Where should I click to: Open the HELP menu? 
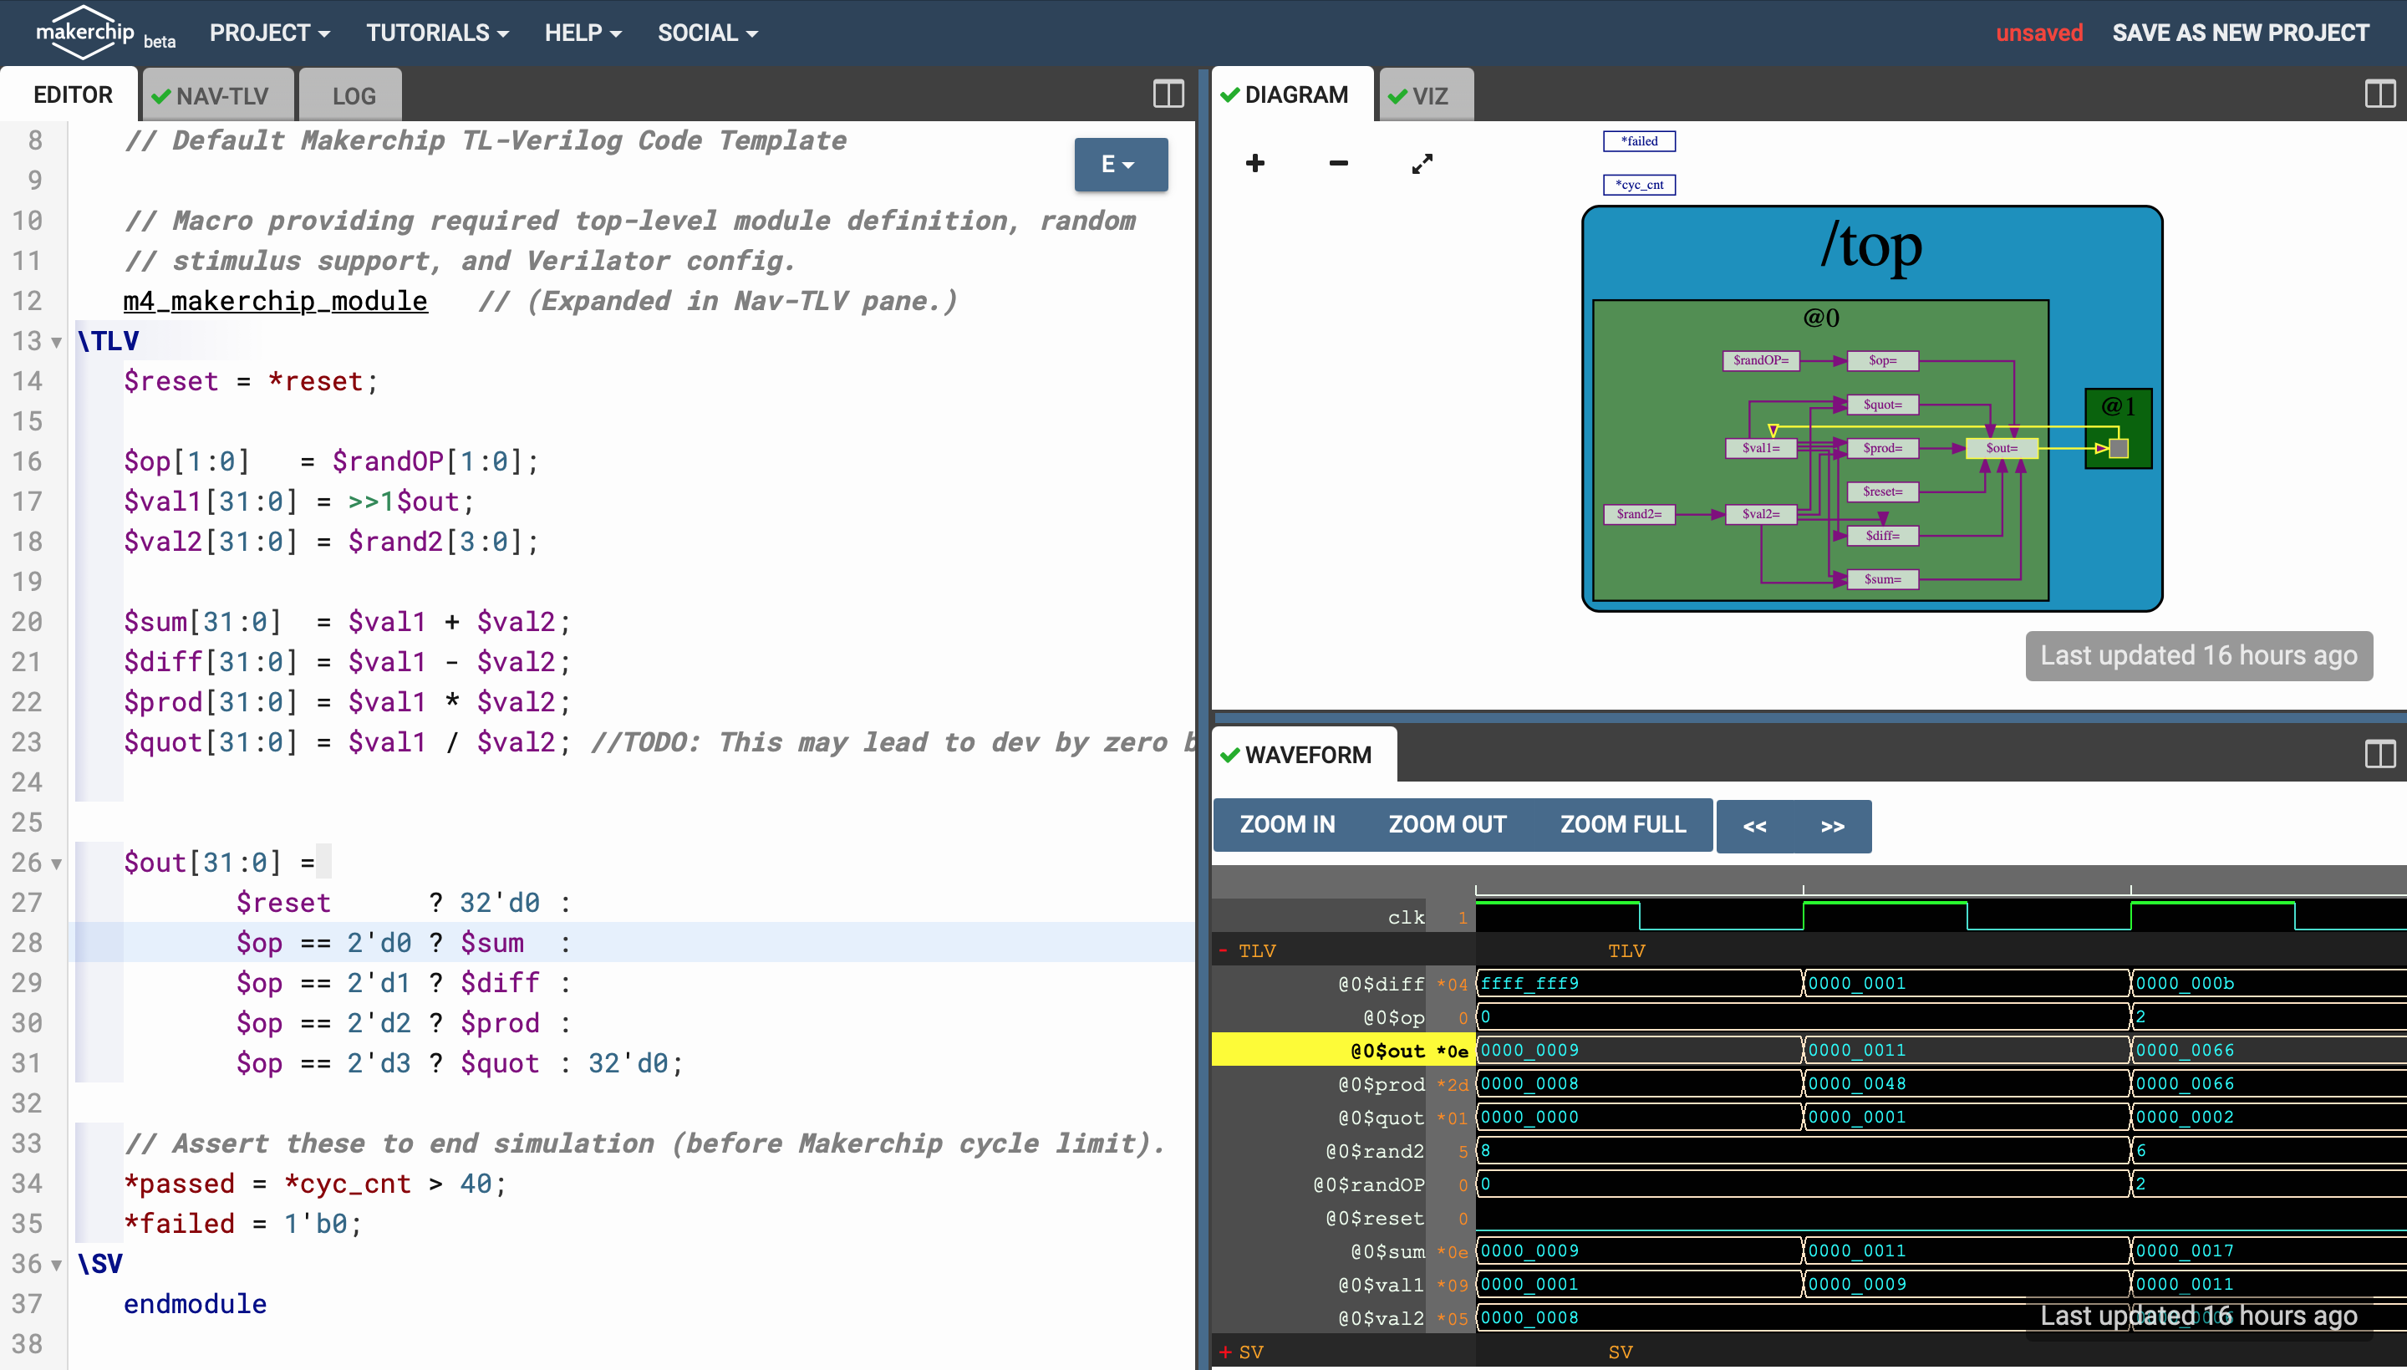(x=583, y=33)
